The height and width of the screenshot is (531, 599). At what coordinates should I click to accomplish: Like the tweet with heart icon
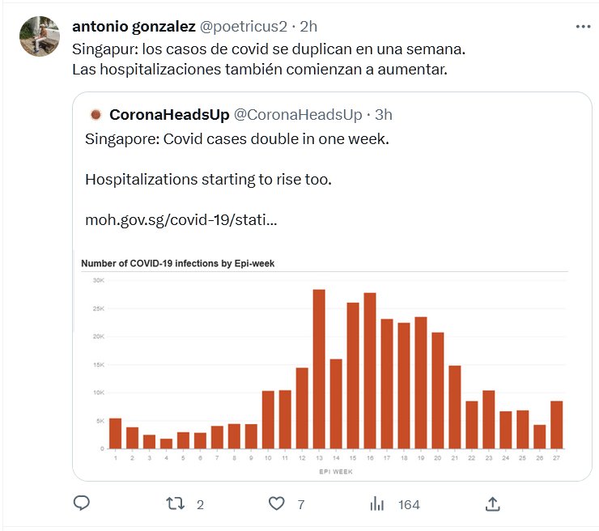click(276, 503)
